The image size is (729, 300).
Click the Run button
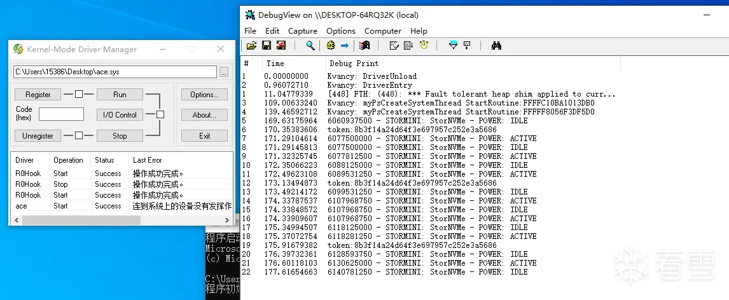(120, 94)
